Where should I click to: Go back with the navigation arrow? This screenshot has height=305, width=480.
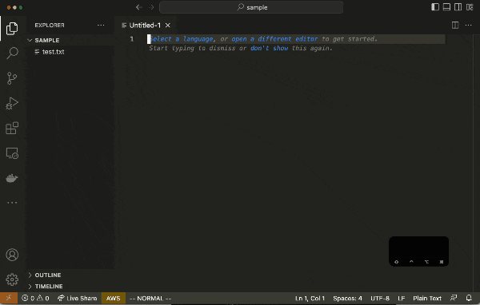click(139, 7)
